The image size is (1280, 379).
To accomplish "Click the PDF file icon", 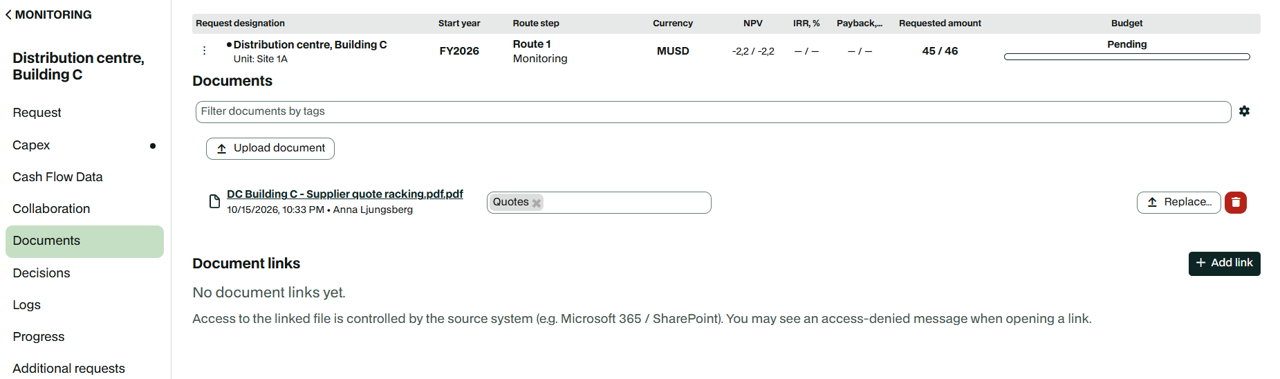I will click(214, 201).
